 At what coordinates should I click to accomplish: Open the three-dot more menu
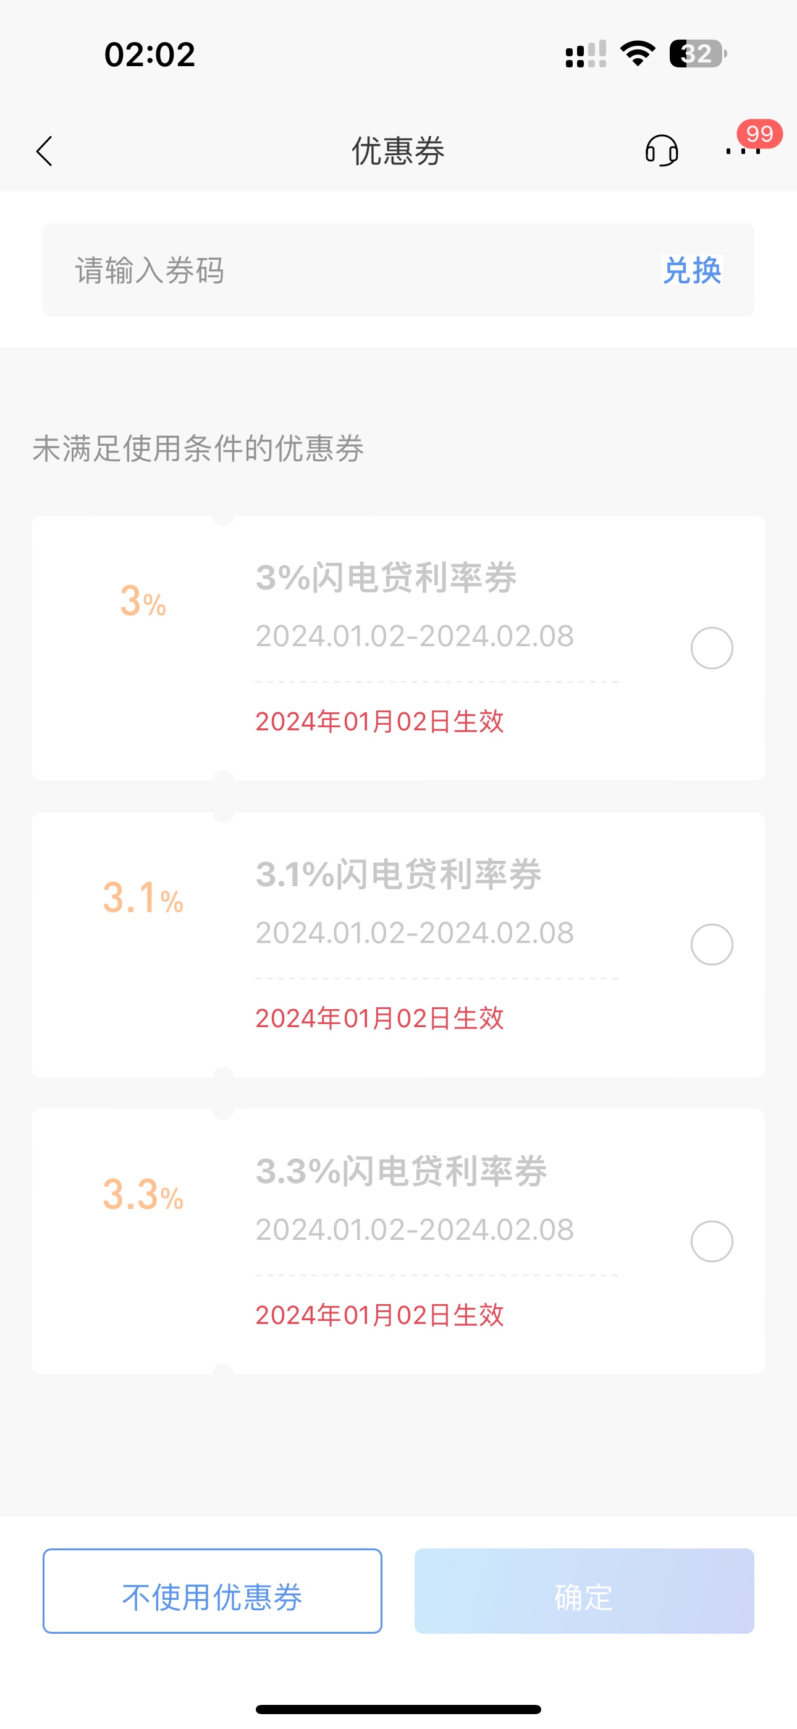point(743,151)
